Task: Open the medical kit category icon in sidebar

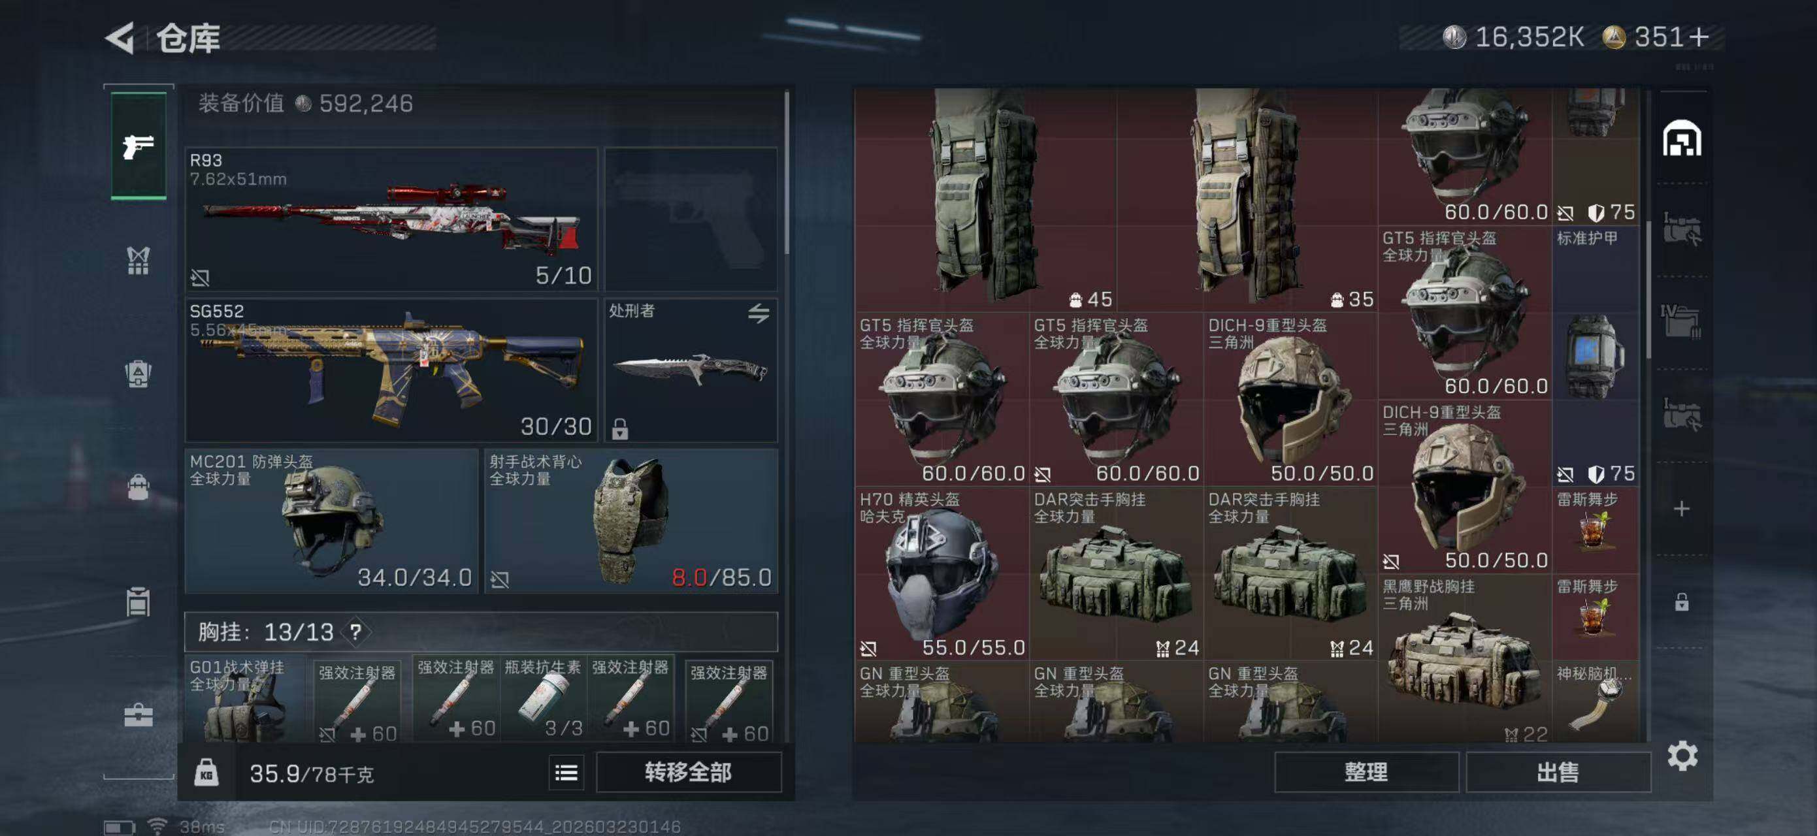Action: (139, 715)
